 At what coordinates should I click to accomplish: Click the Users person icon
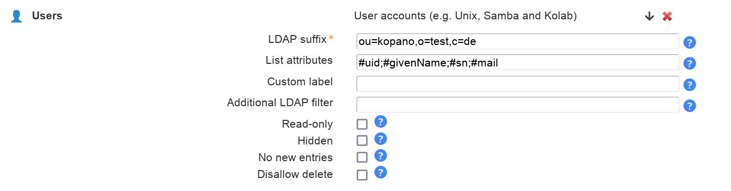click(17, 16)
